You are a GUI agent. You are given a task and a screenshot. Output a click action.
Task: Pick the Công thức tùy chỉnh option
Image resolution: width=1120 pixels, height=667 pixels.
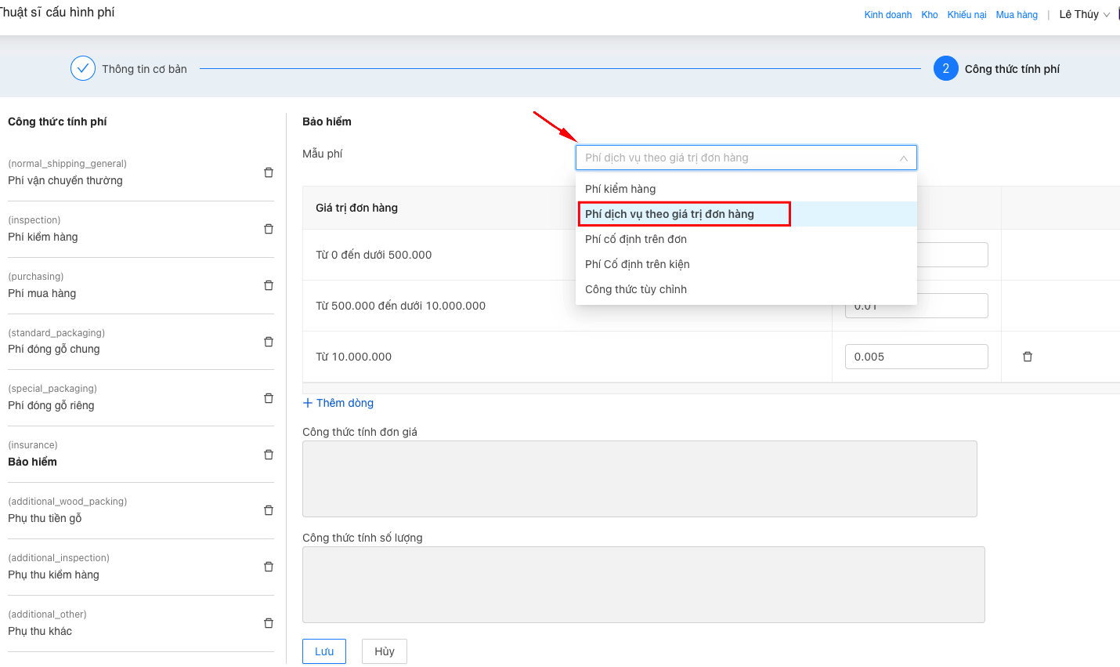click(636, 289)
